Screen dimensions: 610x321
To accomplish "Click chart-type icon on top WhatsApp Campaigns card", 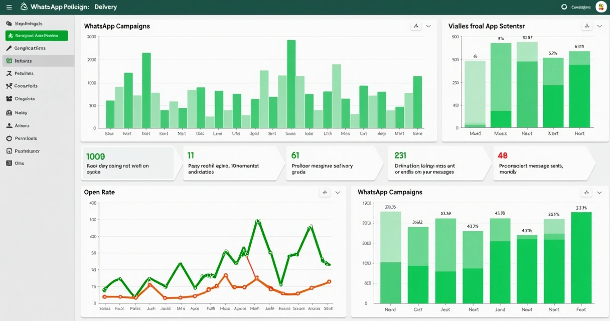I will [415, 26].
